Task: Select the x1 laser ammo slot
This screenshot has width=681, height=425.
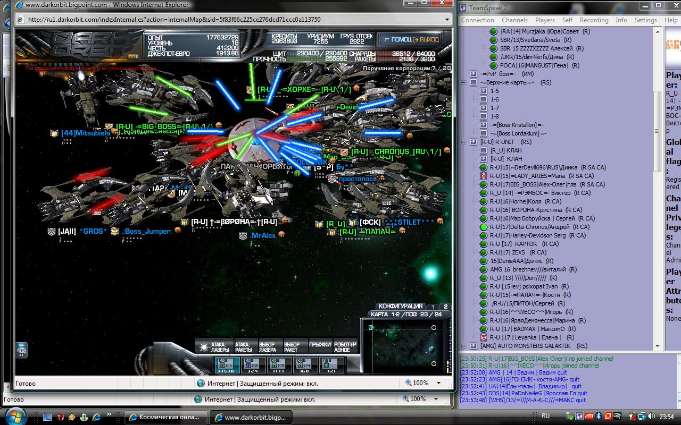Action: tap(227, 365)
